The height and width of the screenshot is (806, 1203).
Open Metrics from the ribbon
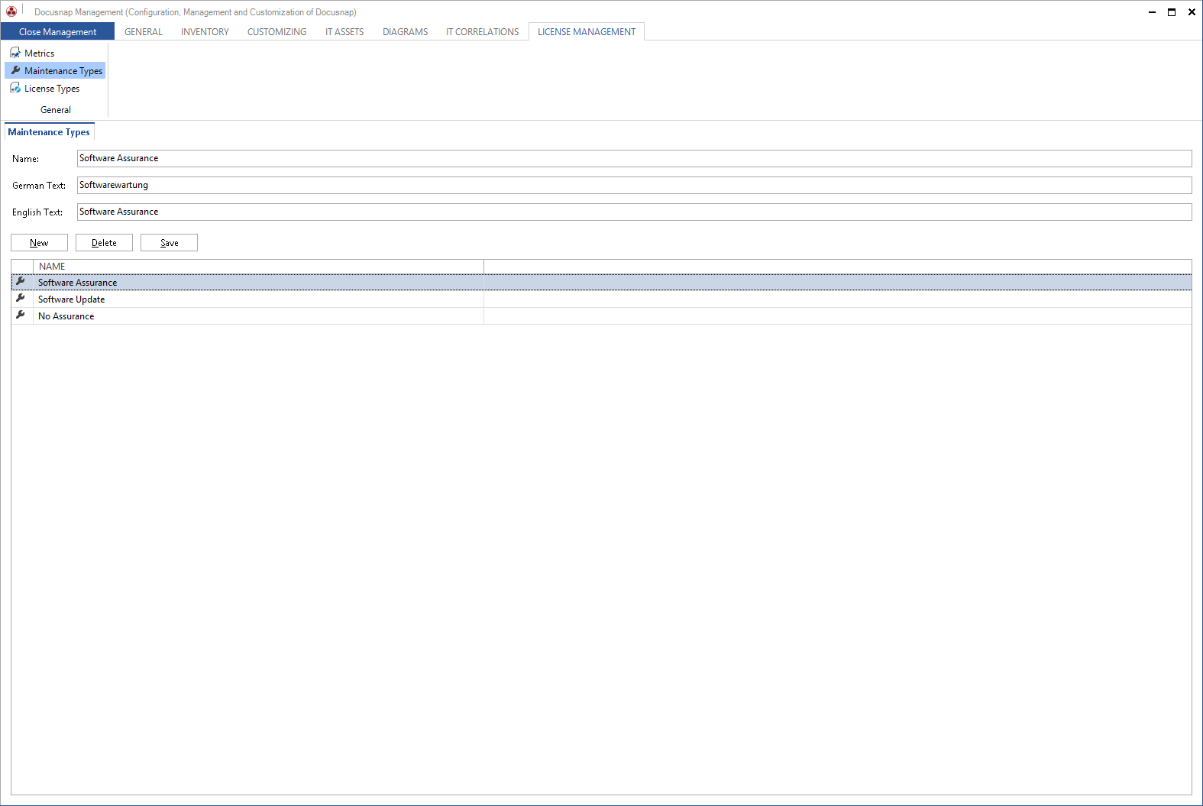32,53
